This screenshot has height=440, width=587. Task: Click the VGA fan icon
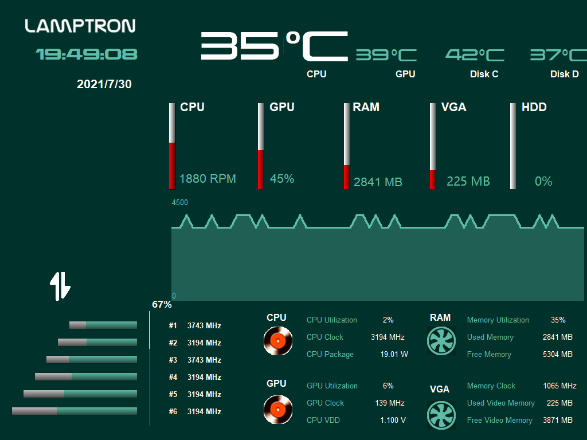(441, 415)
